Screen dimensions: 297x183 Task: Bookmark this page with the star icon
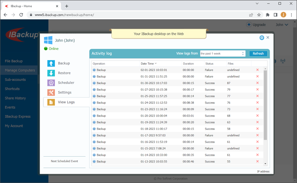pyautogui.click(x=259, y=15)
